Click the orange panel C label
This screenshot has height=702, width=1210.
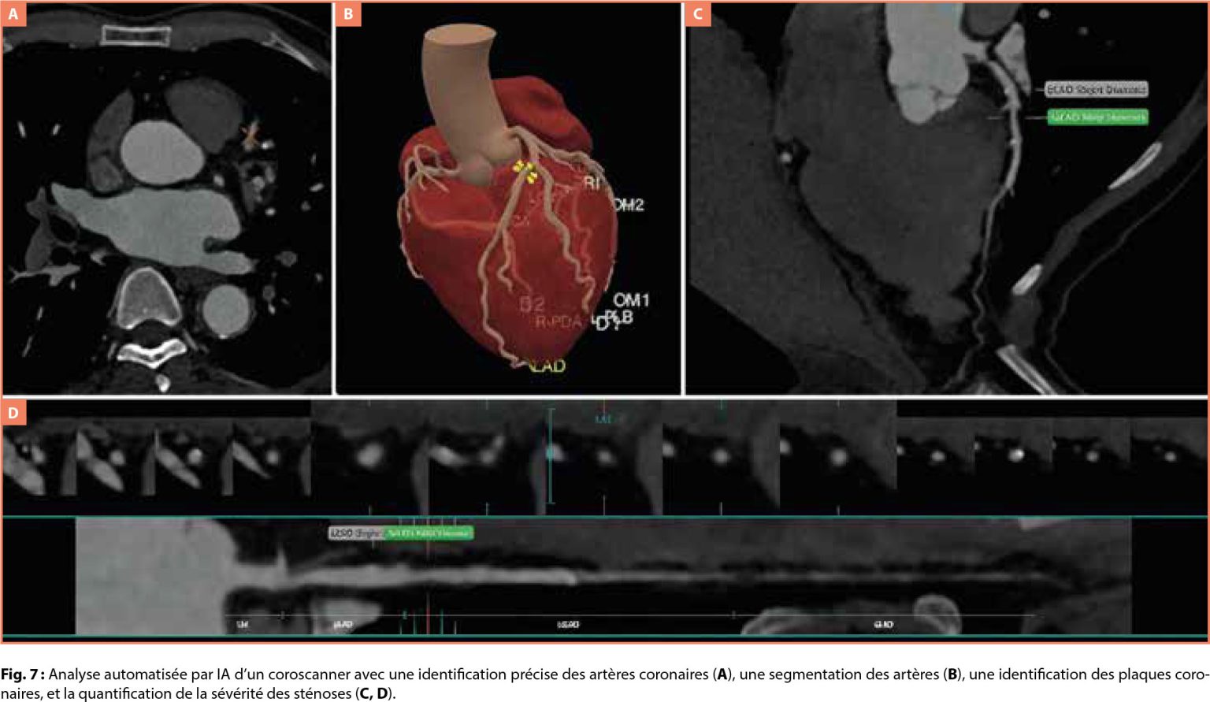[697, 13]
